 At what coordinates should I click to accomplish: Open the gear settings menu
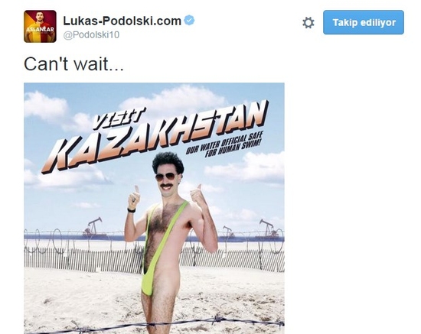[x=308, y=22]
